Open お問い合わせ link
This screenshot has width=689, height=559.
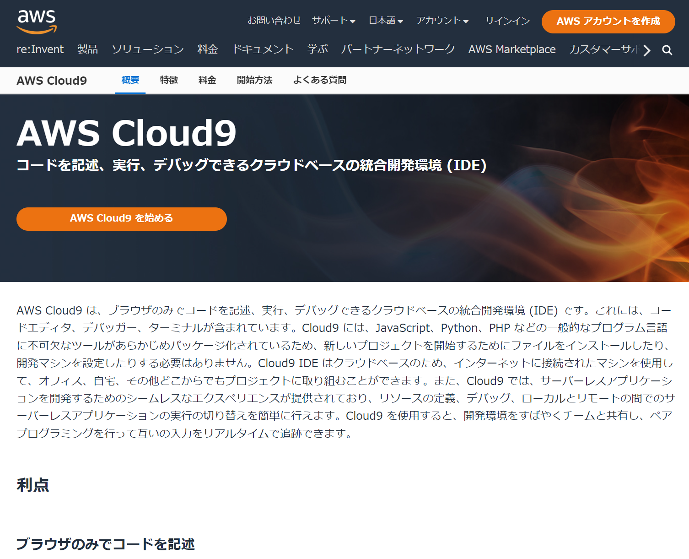click(274, 21)
